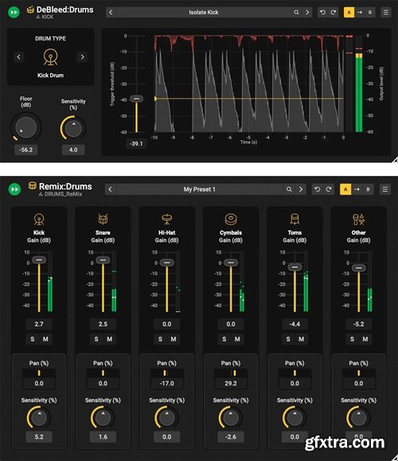Solo the Kick channel
398x461 pixels.
coord(33,339)
